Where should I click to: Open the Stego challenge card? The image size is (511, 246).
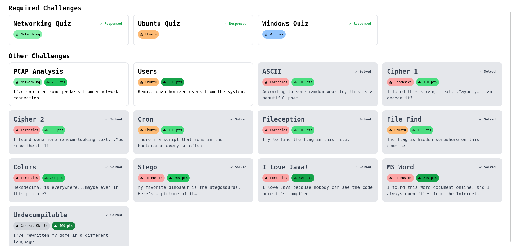click(193, 180)
